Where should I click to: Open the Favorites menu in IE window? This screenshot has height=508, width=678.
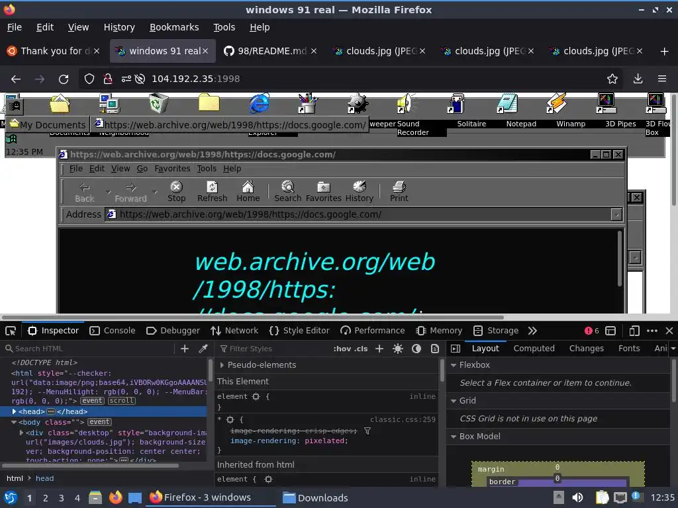pyautogui.click(x=172, y=169)
